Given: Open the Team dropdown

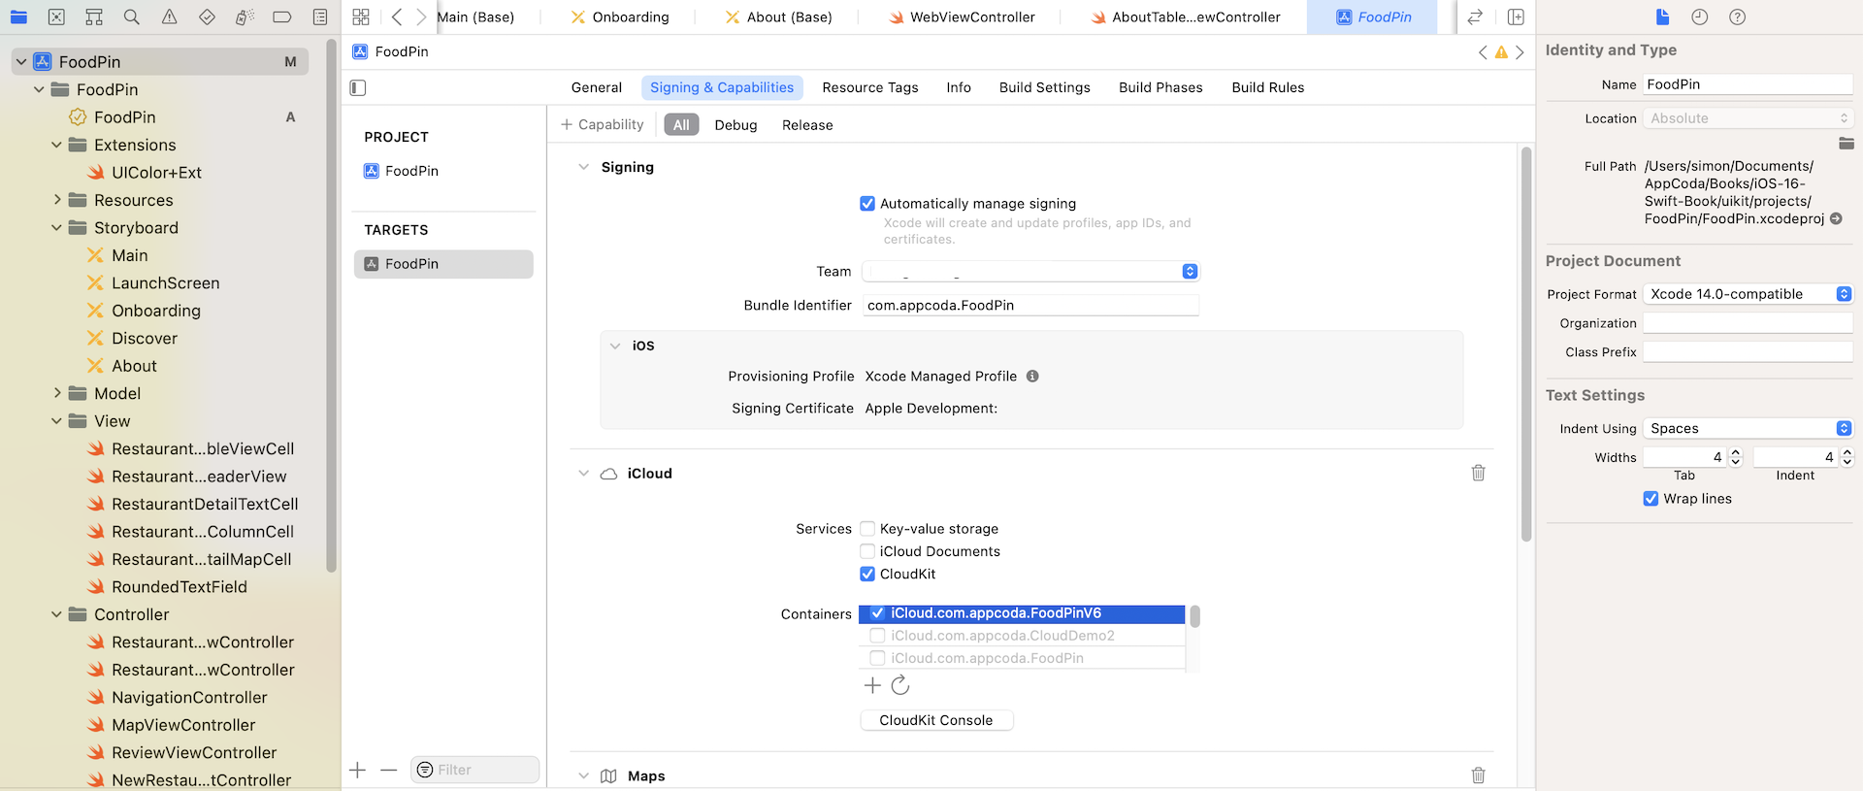Looking at the screenshot, I should click(x=1030, y=272).
